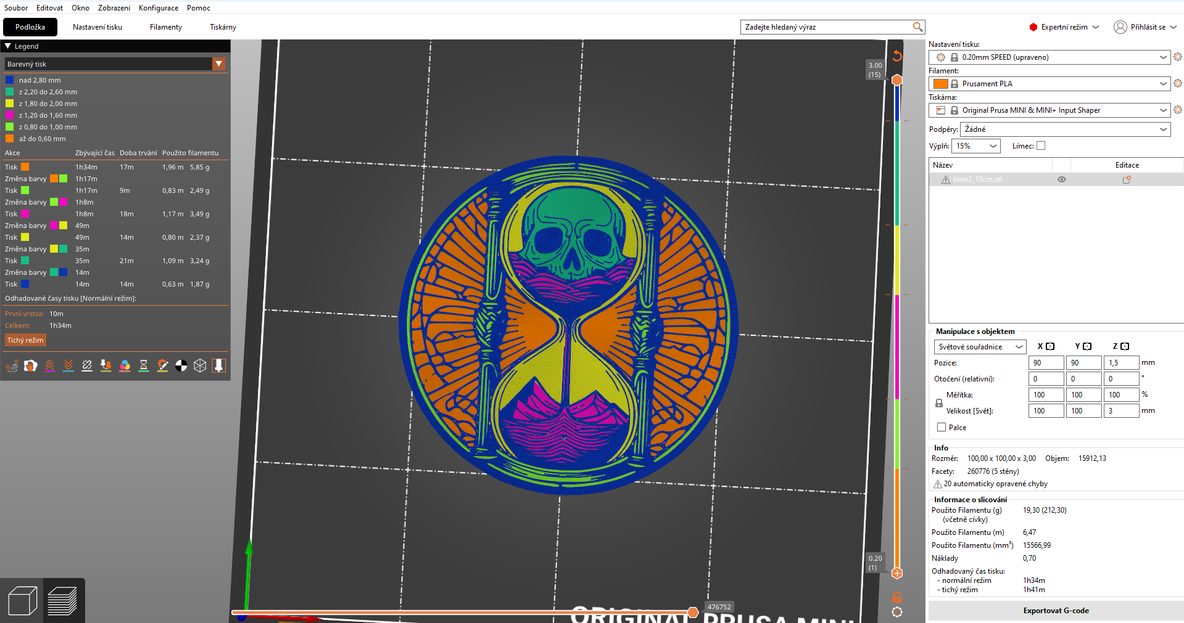Image resolution: width=1184 pixels, height=623 pixels.
Task: Toggle Z axis mirror button
Action: (x=1125, y=346)
